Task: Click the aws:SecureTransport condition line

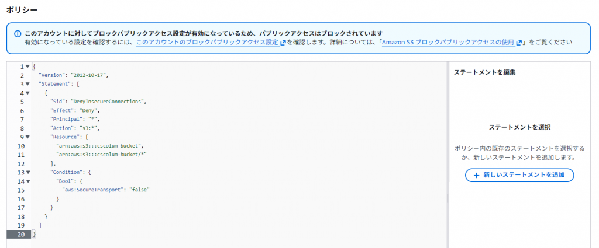Action: click(106, 190)
